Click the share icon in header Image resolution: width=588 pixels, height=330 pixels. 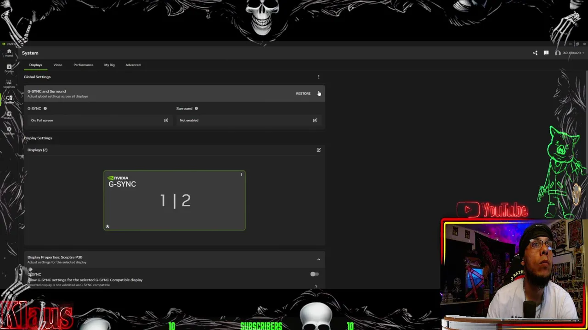(535, 53)
